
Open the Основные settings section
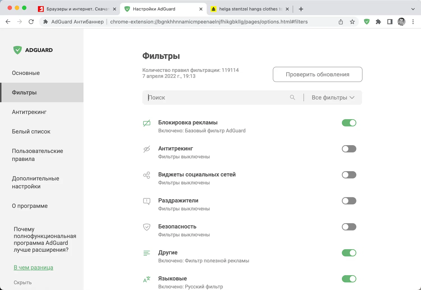point(26,73)
